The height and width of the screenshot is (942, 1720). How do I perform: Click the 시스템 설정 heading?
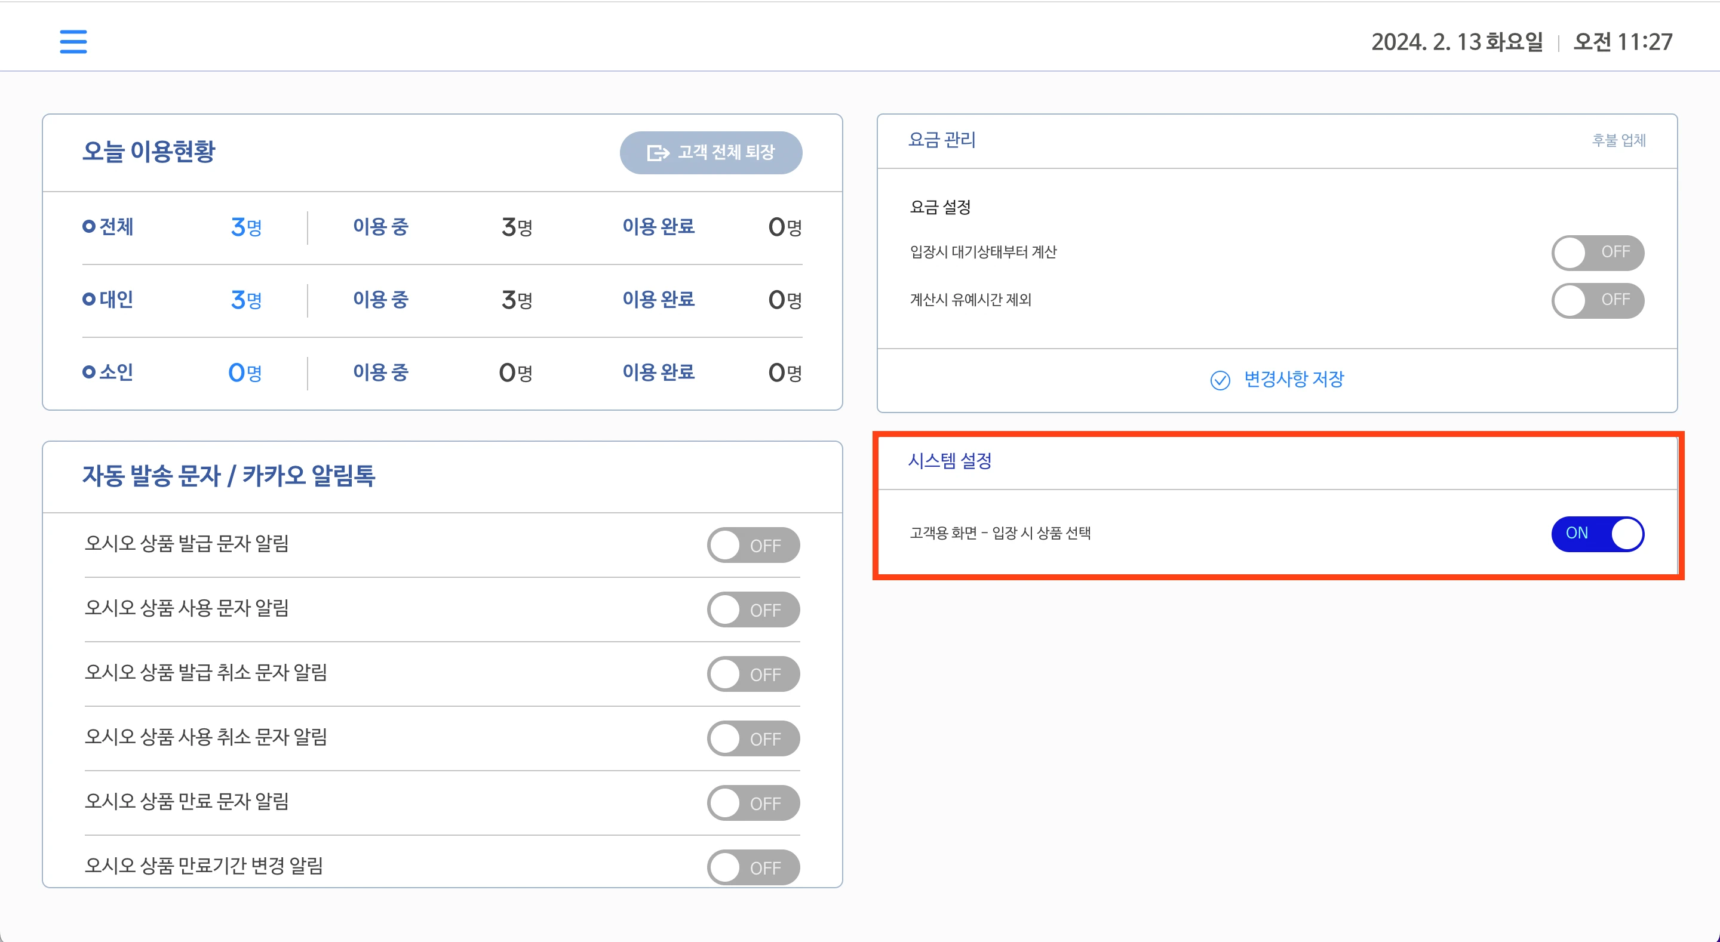[x=950, y=461]
